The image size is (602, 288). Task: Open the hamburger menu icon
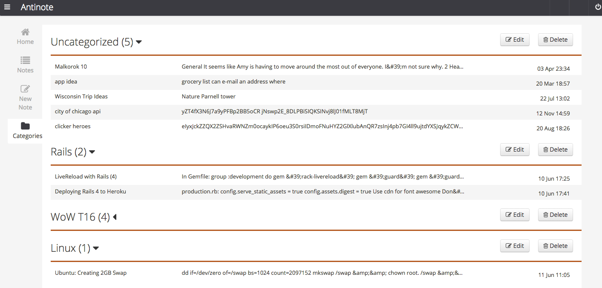pyautogui.click(x=7, y=7)
